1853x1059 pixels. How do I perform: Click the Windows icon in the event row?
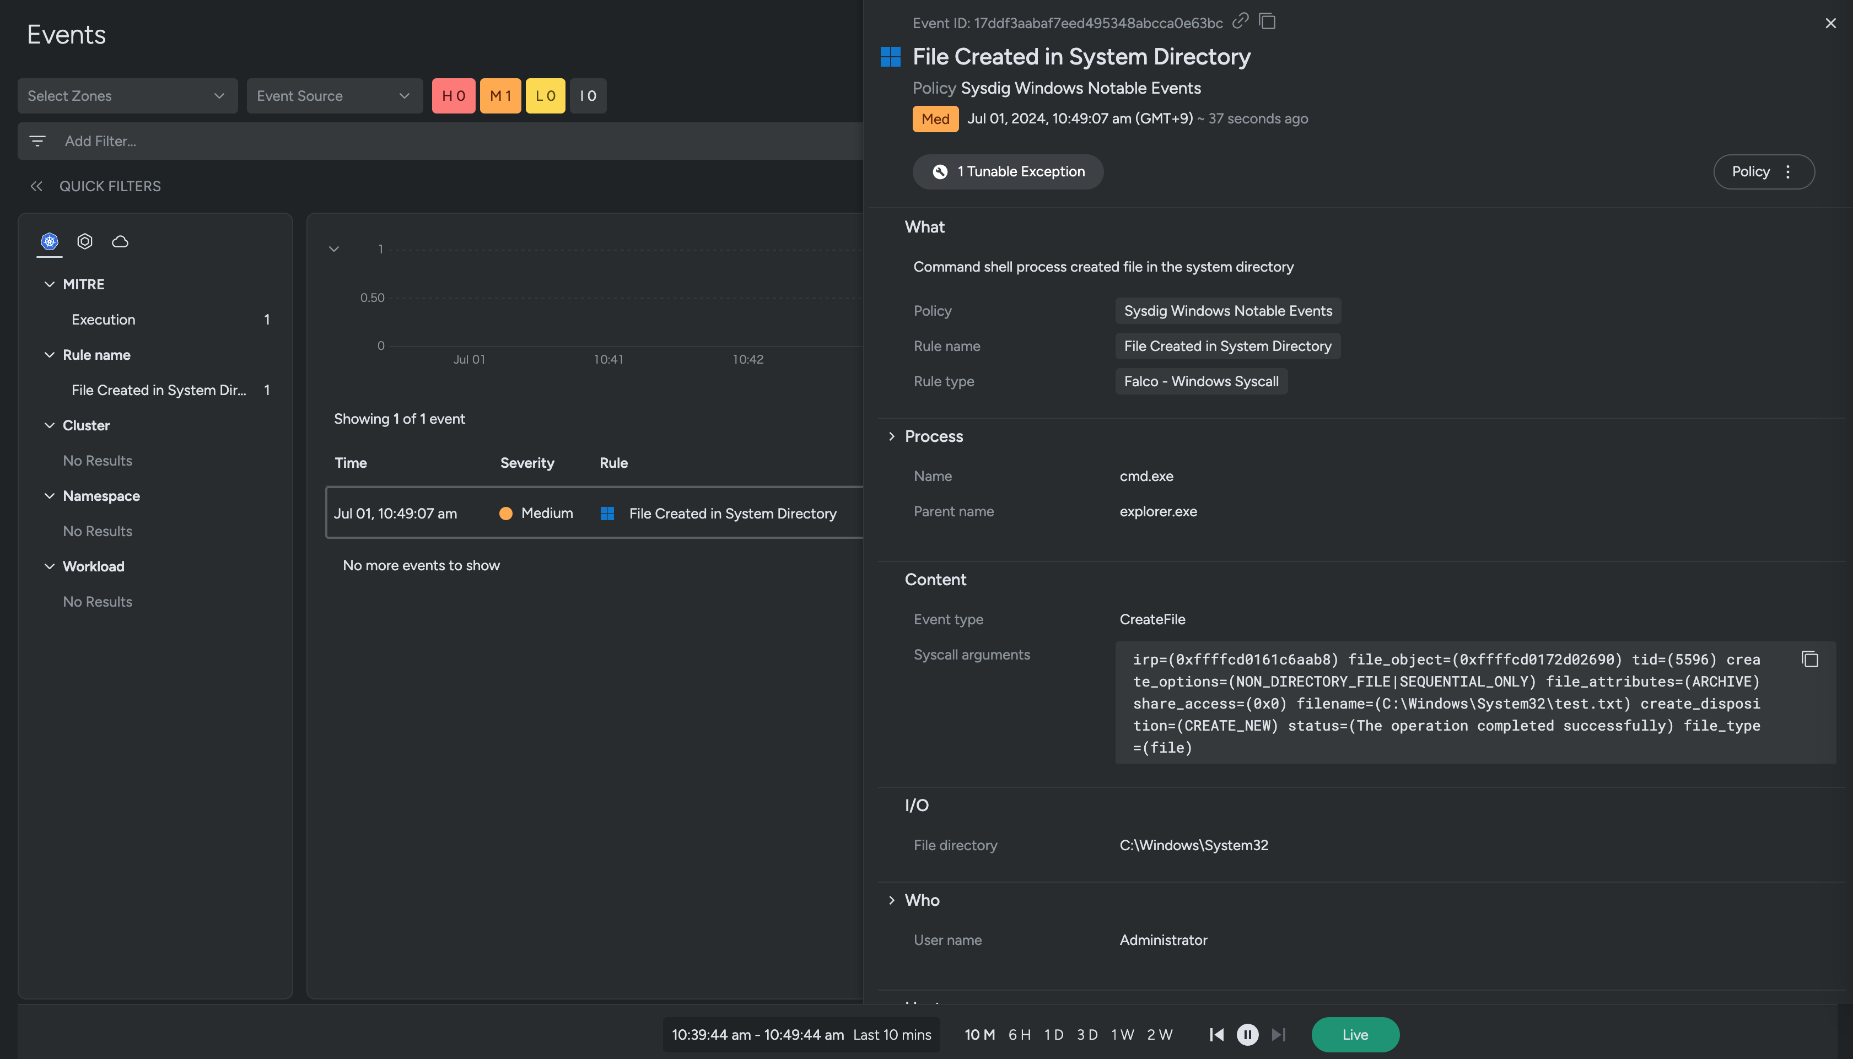[607, 513]
